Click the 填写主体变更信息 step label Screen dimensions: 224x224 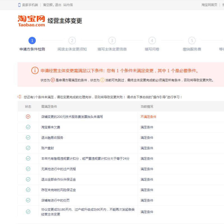click(112, 49)
